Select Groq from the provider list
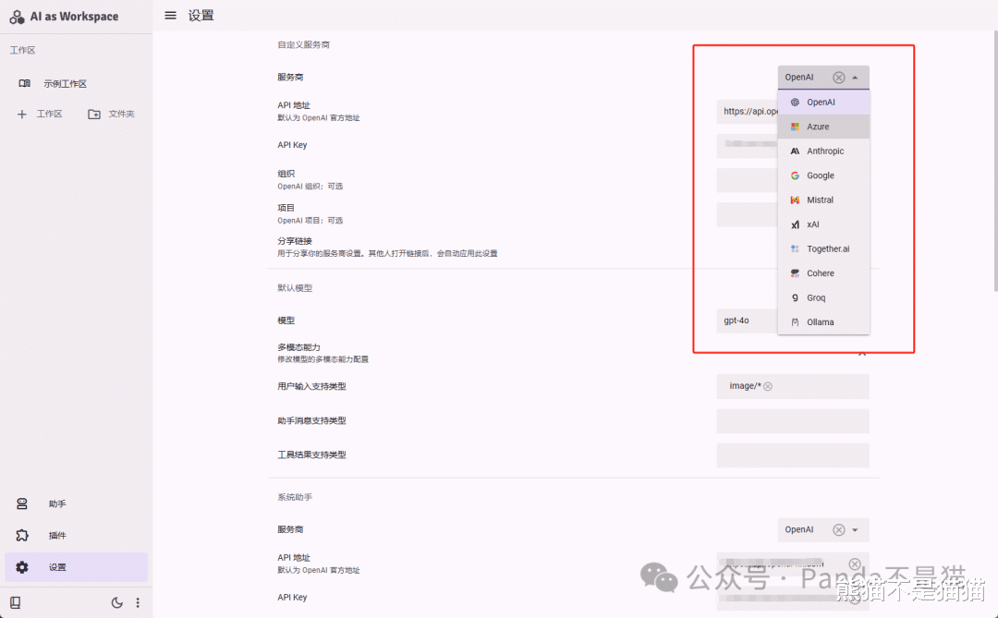Viewport: 998px width, 618px height. coord(823,297)
